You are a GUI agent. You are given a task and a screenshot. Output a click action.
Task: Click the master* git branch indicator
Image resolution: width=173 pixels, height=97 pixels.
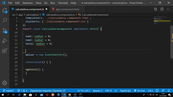point(9,91)
